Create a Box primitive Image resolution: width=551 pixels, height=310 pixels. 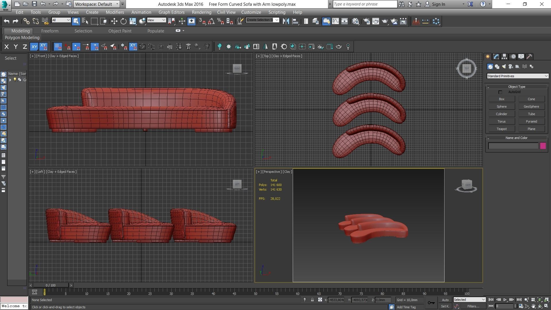(502, 99)
